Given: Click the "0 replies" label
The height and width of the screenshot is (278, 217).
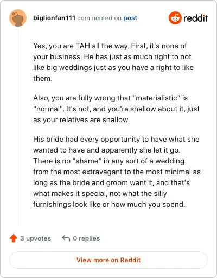Looking at the screenshot, I should point(86,238).
